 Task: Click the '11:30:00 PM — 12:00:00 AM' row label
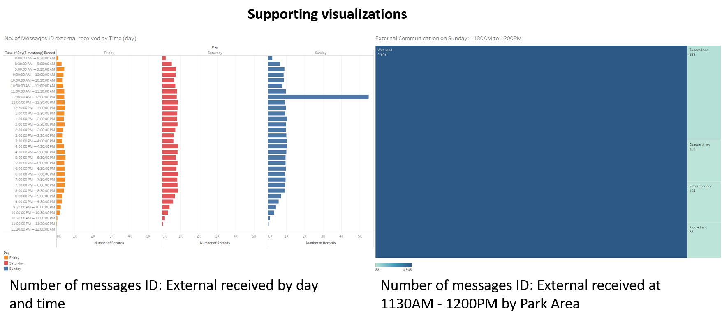click(32, 229)
